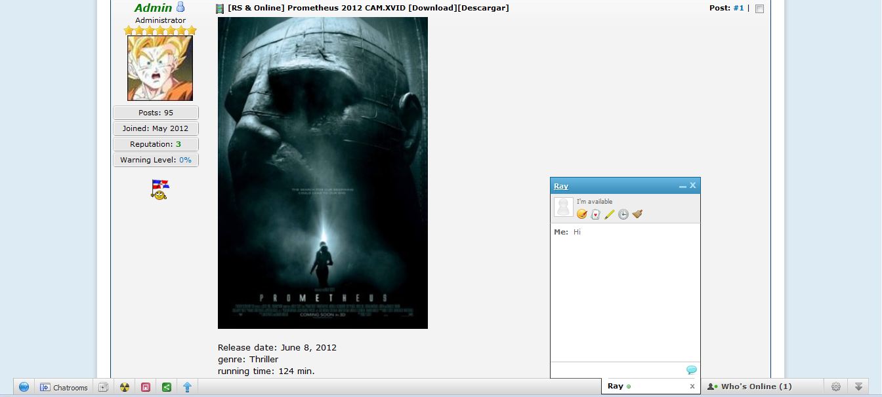The image size is (882, 397).
Task: Click the gold star rating under Administrator
Action: coord(160,30)
